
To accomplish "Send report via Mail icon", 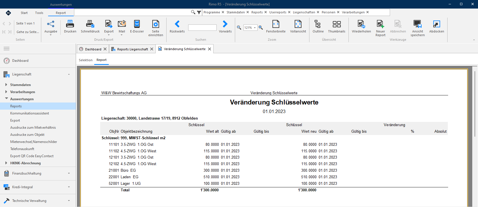I will [x=122, y=28].
